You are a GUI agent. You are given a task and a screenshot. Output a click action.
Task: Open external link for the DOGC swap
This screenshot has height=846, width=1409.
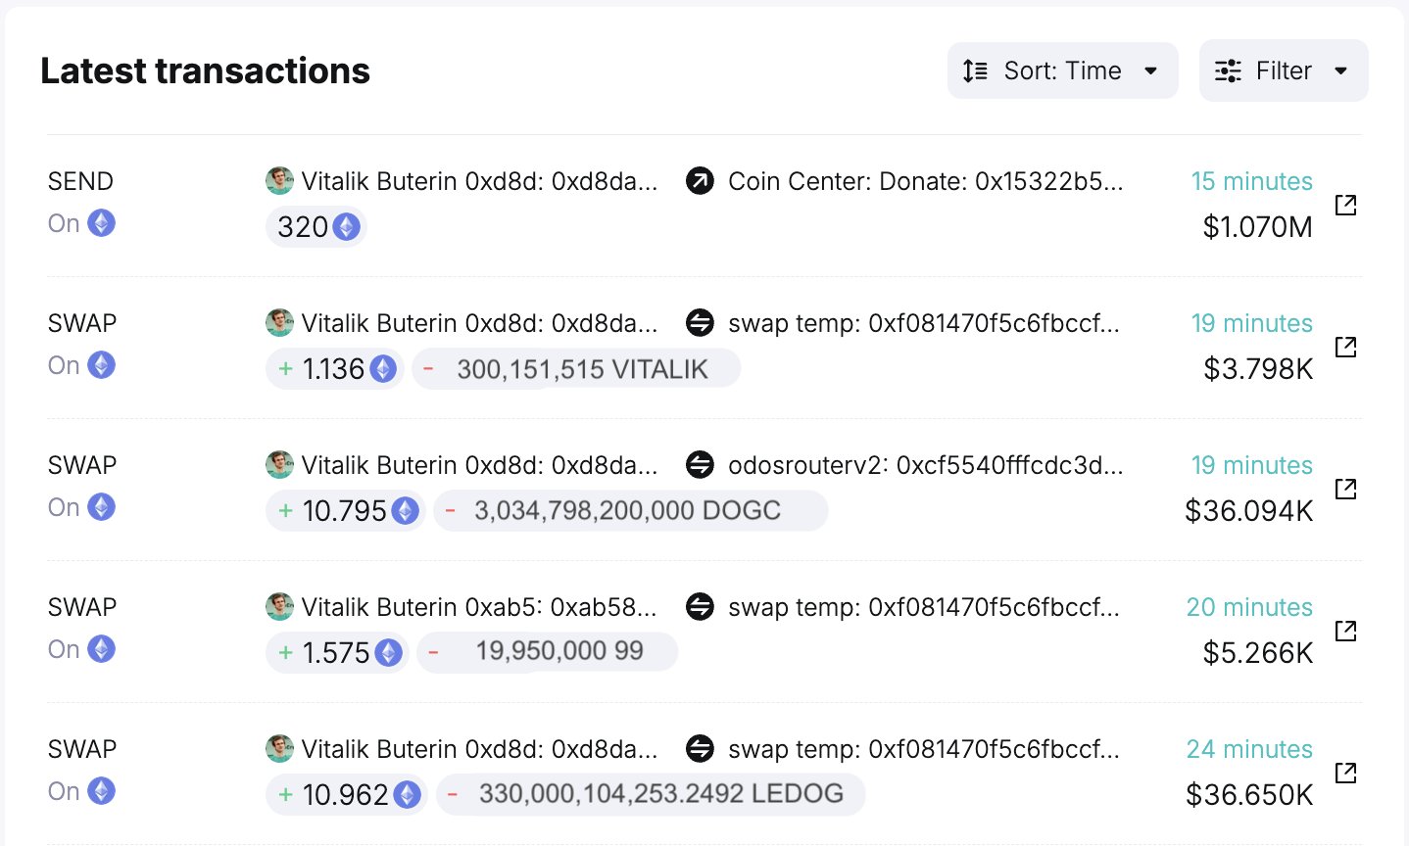1345,489
